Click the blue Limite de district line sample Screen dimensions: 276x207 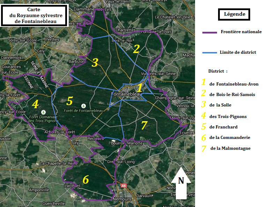tap(209, 53)
